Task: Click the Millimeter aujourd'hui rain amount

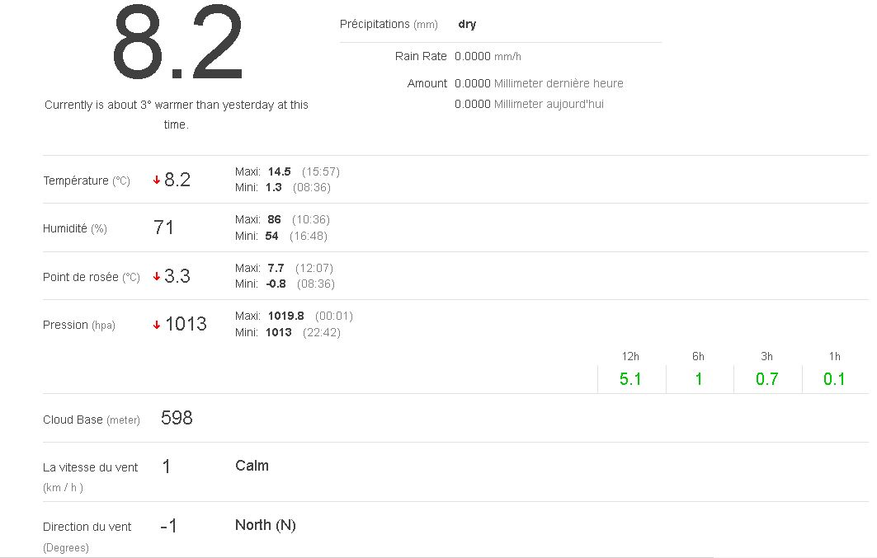Action: tap(529, 105)
